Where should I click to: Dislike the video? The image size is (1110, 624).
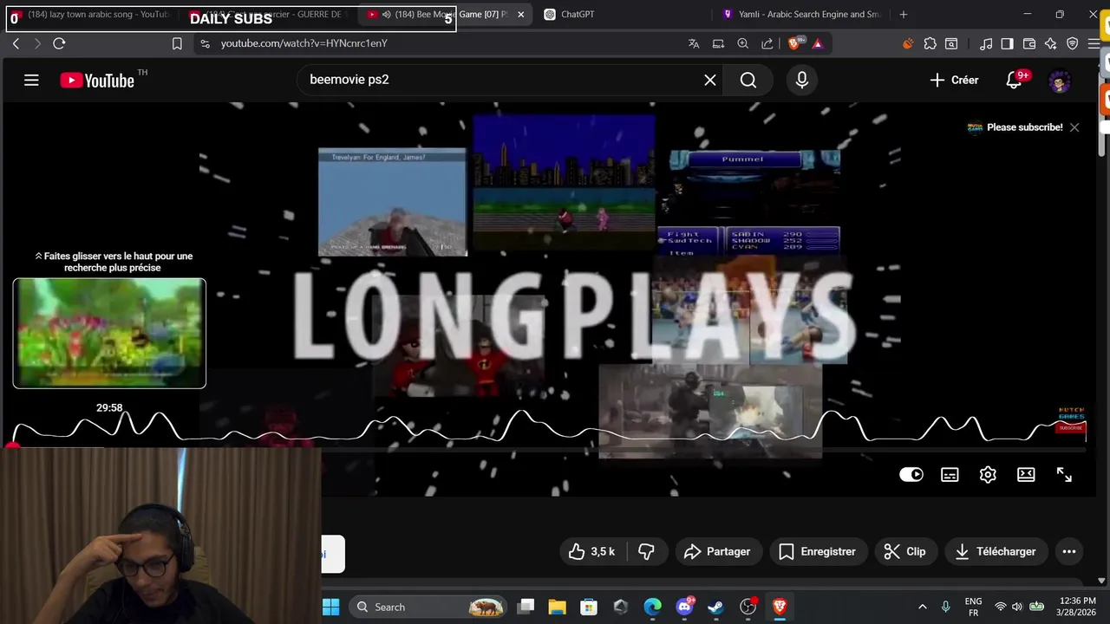pos(646,551)
